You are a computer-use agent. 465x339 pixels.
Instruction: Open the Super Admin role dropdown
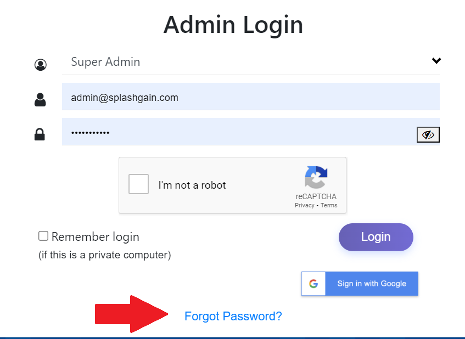[x=250, y=62]
